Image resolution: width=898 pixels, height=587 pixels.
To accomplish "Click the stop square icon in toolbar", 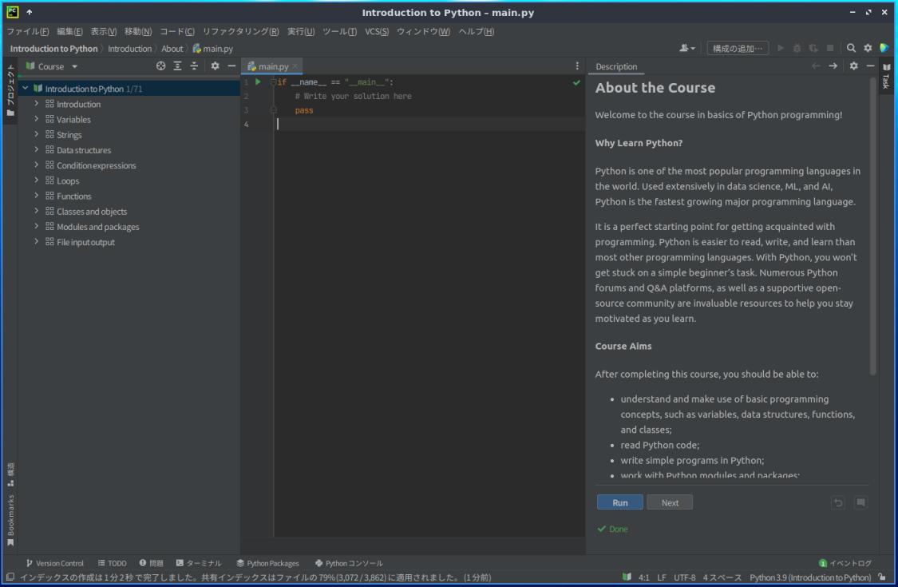I will (x=830, y=48).
